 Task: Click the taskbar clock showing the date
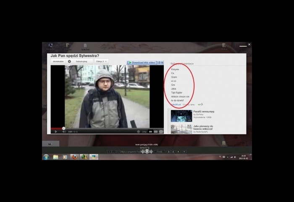pos(243,157)
